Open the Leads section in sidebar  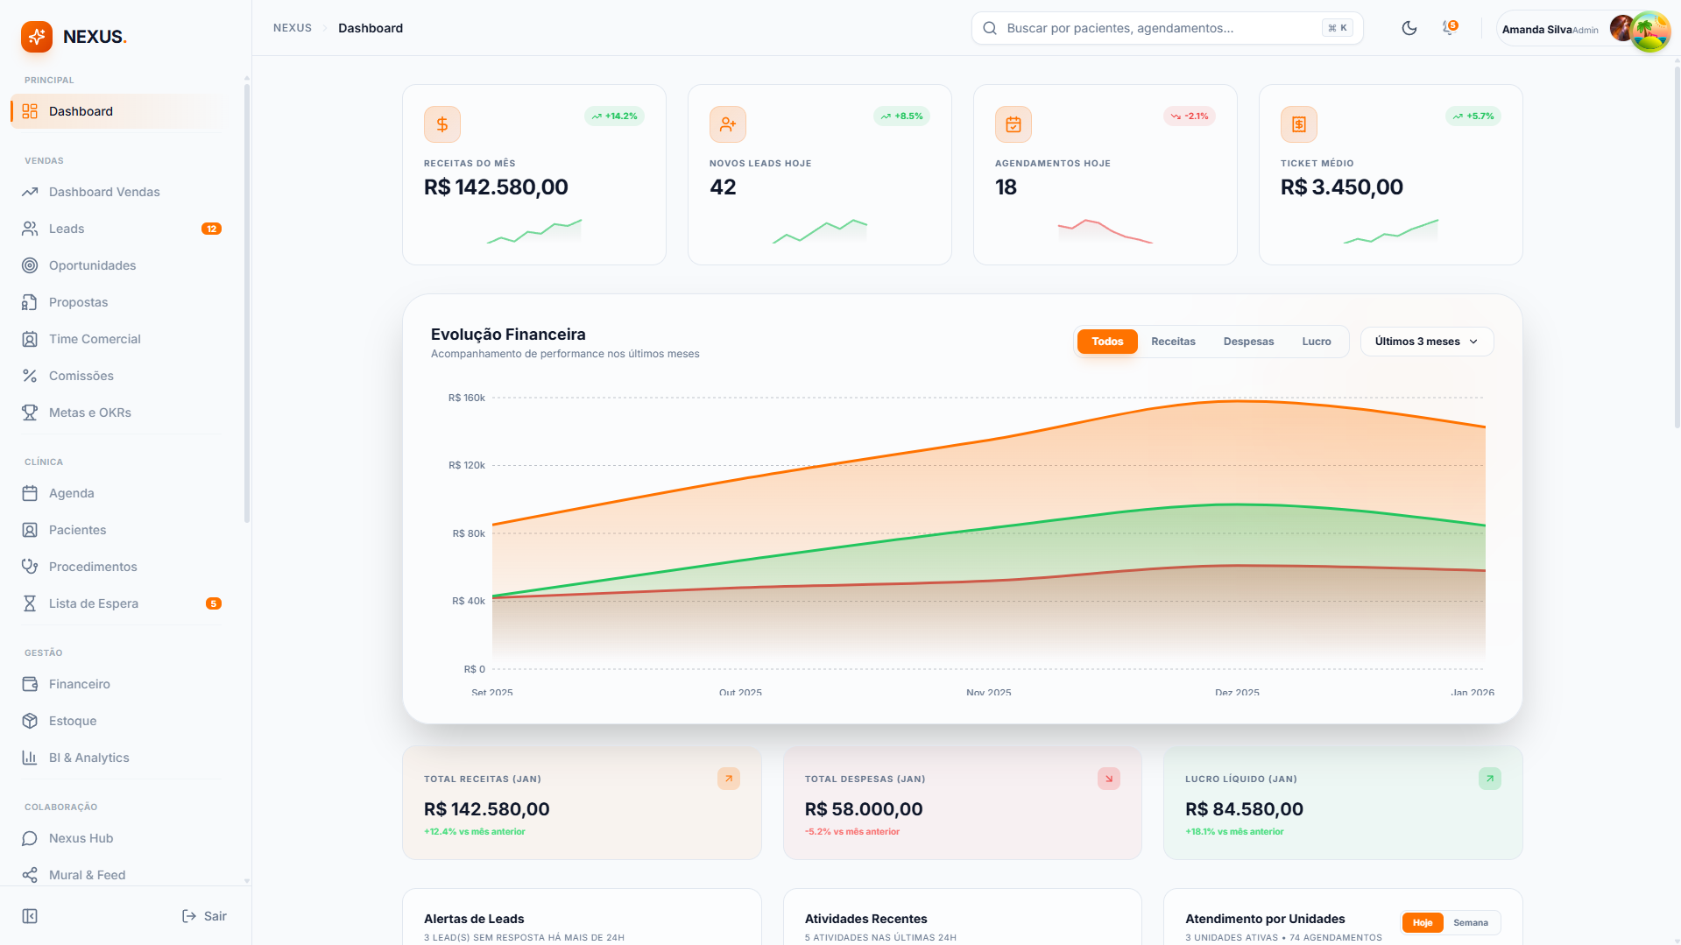click(x=66, y=229)
